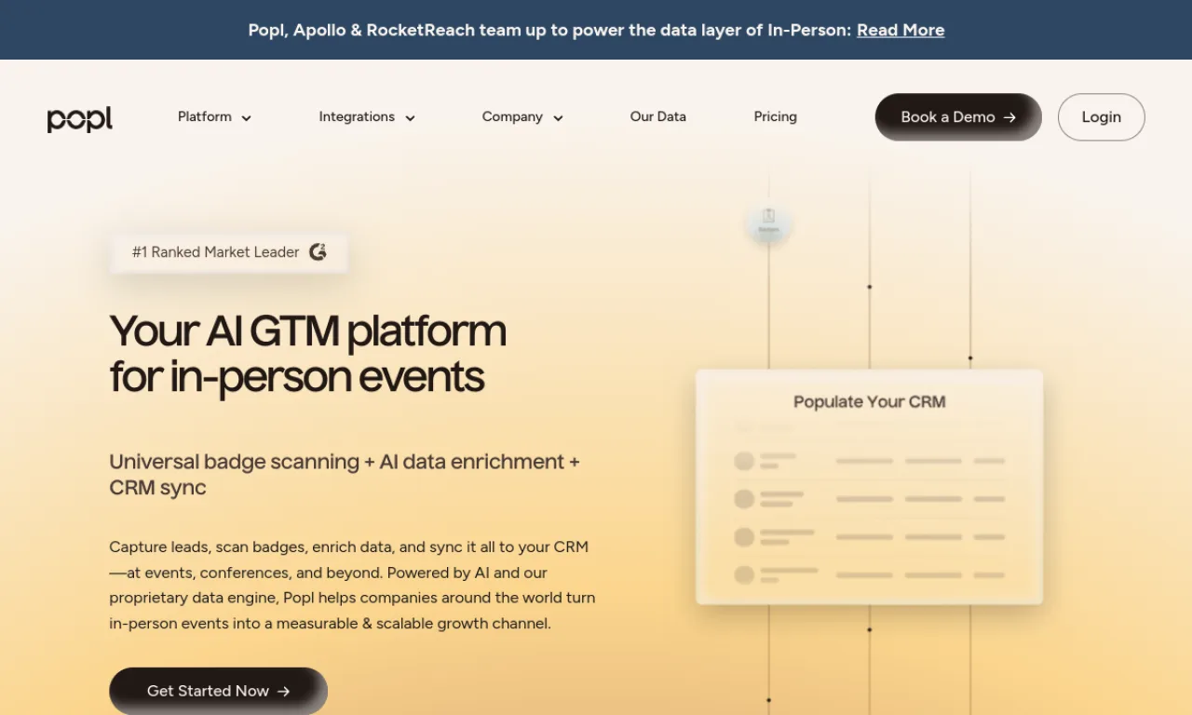Click the heading Your AI GTM platform
This screenshot has width=1192, height=715.
308,354
